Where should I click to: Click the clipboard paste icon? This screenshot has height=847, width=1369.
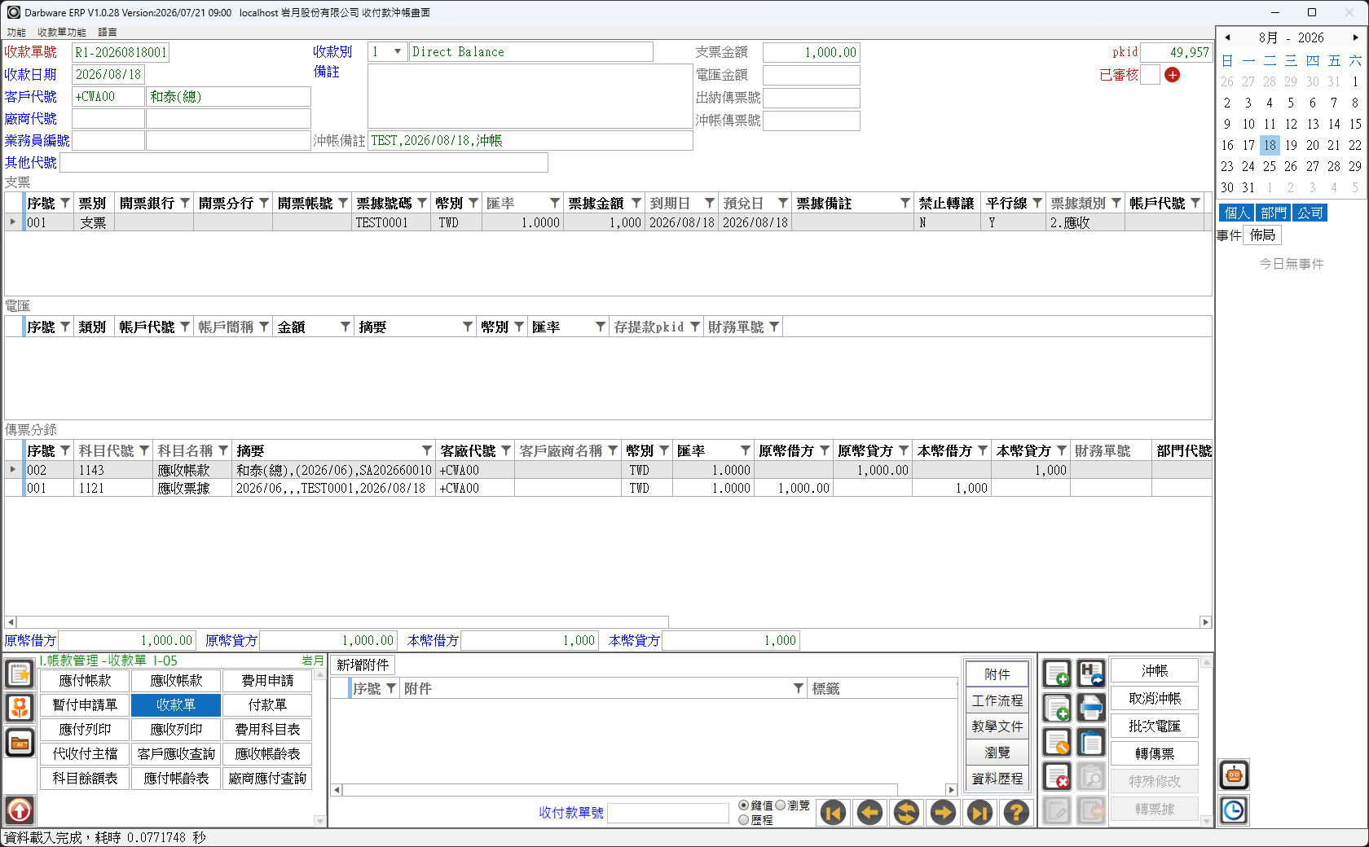point(1091,743)
